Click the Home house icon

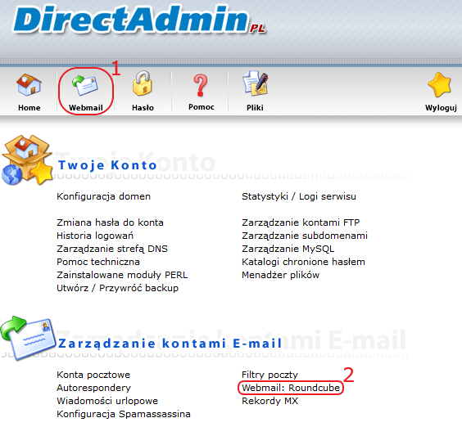tap(29, 85)
